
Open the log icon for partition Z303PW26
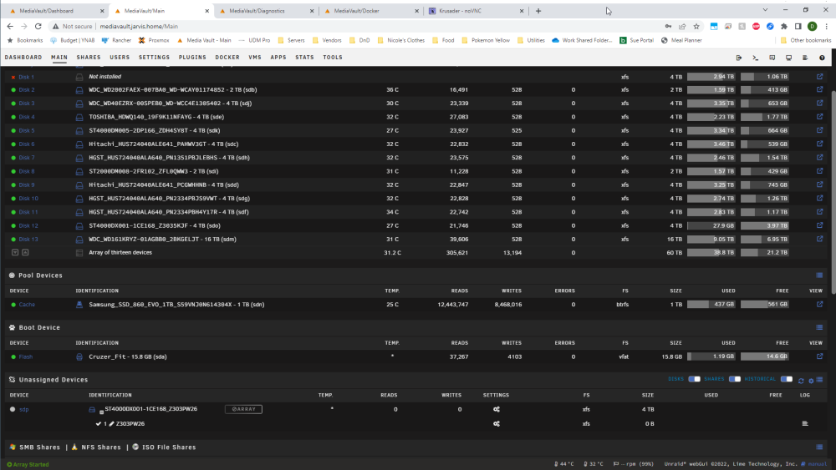[805, 424]
